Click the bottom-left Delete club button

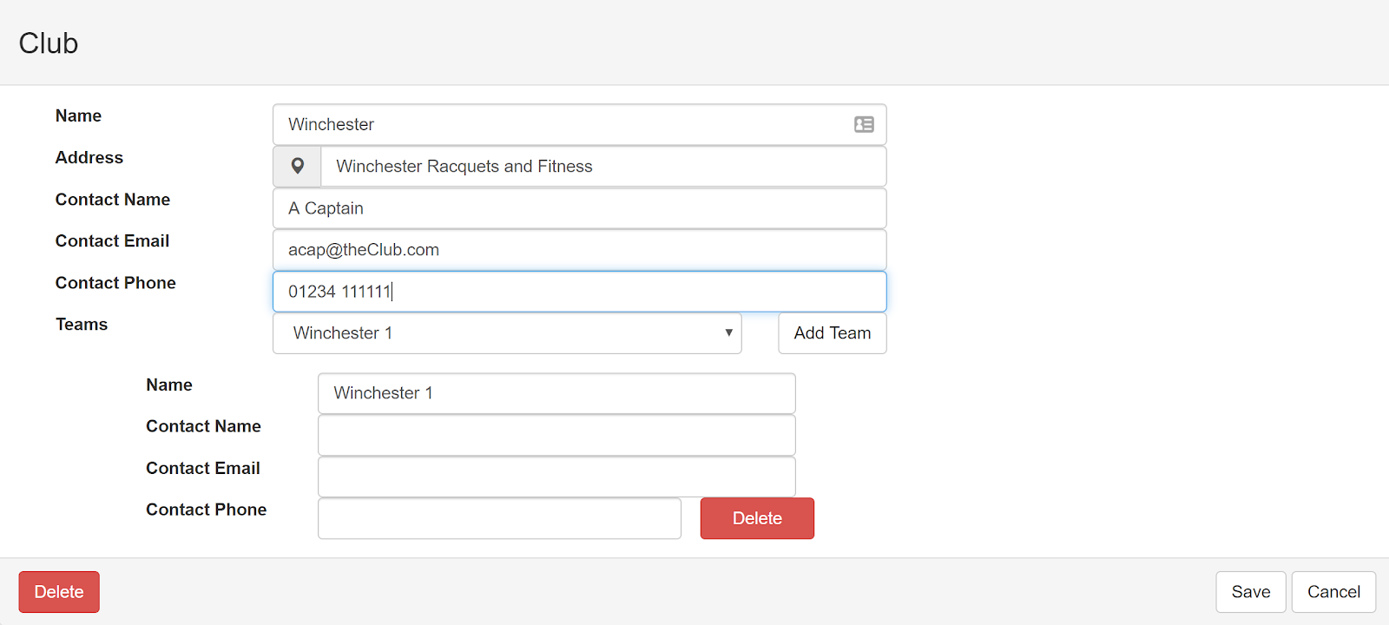pyautogui.click(x=59, y=592)
